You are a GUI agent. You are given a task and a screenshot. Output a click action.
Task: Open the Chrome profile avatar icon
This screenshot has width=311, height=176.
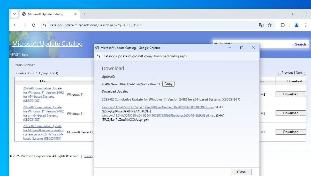pos(297,25)
